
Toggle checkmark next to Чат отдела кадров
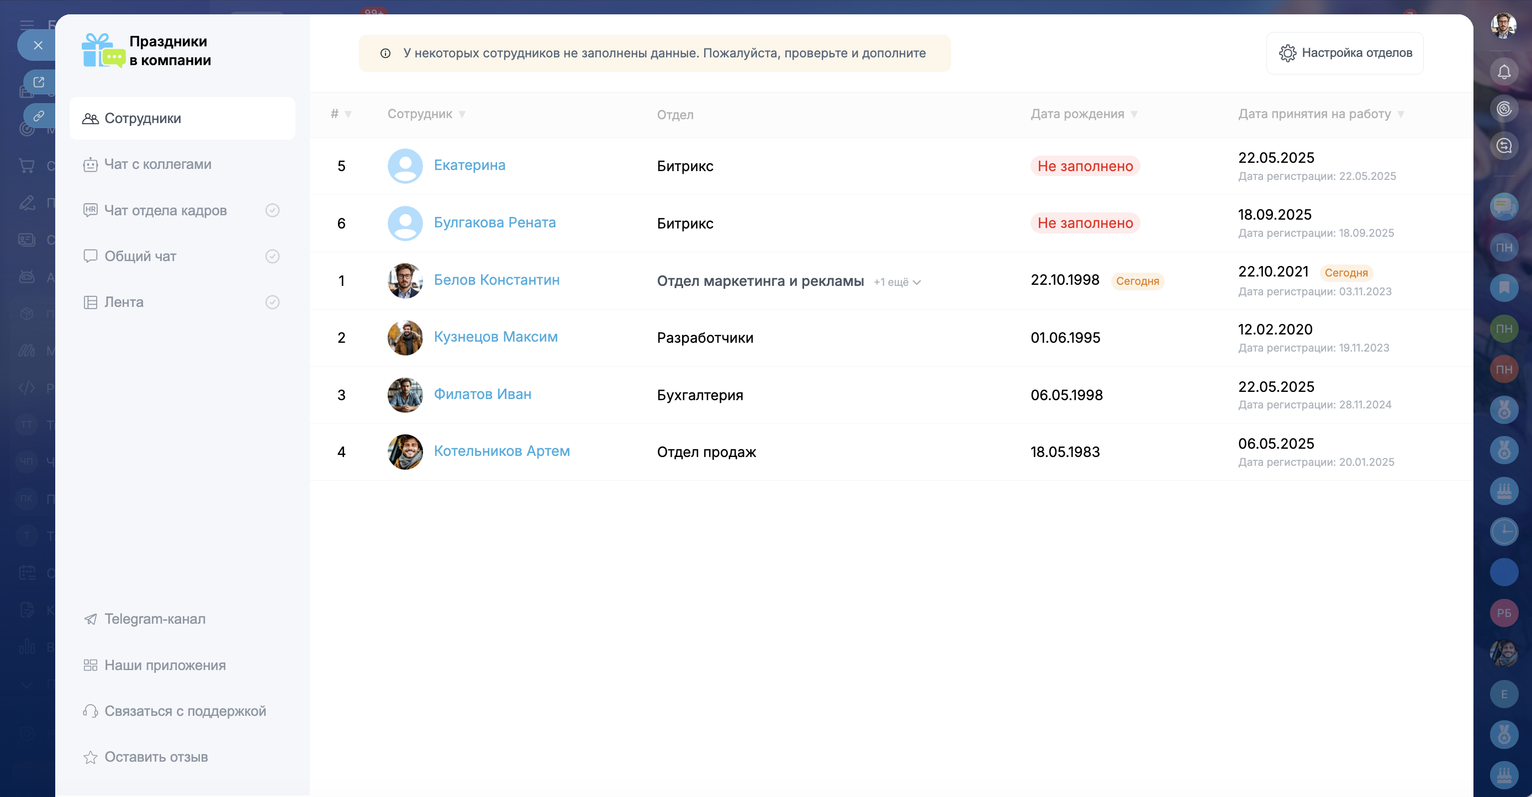pyautogui.click(x=272, y=210)
